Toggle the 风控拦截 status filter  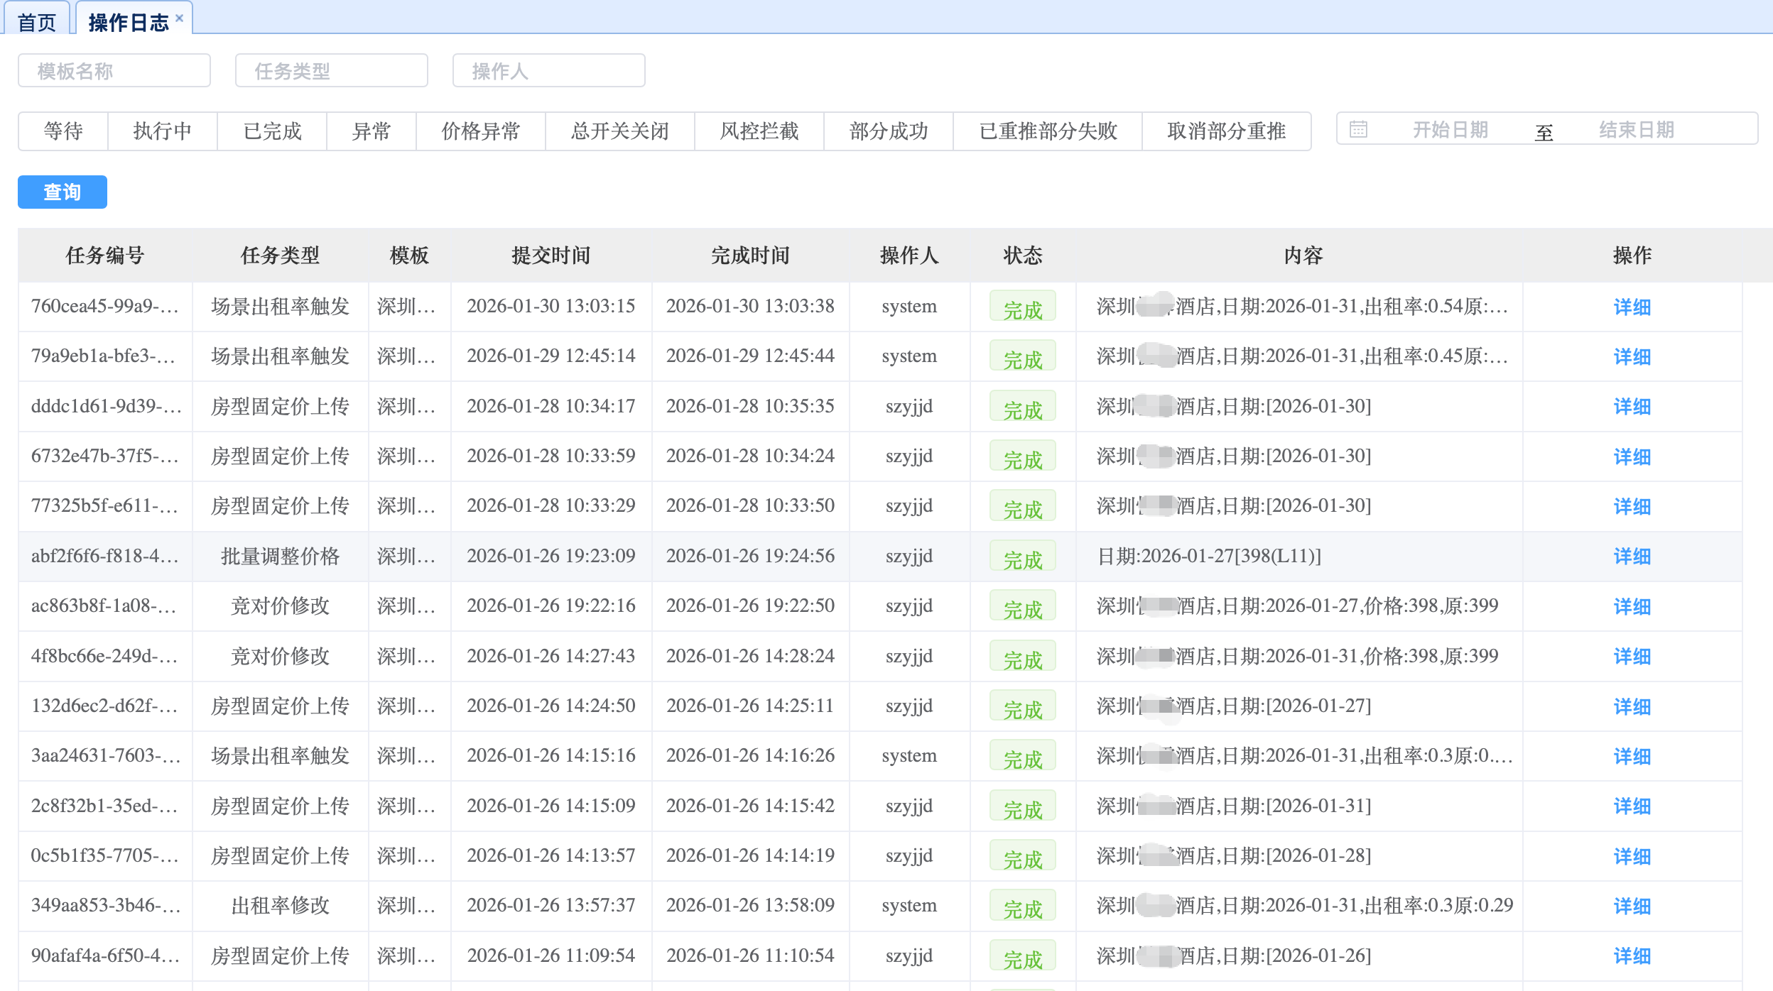click(x=759, y=131)
